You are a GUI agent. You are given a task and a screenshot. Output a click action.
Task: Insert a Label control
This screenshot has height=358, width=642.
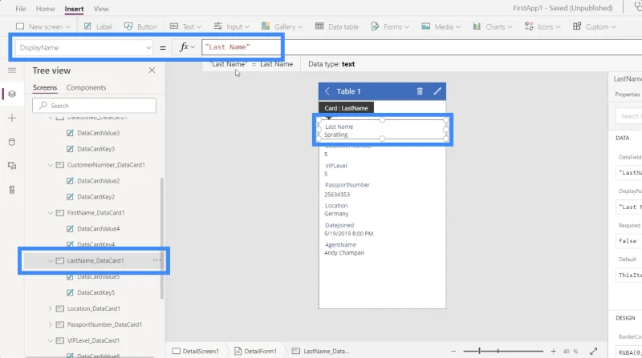pos(98,26)
